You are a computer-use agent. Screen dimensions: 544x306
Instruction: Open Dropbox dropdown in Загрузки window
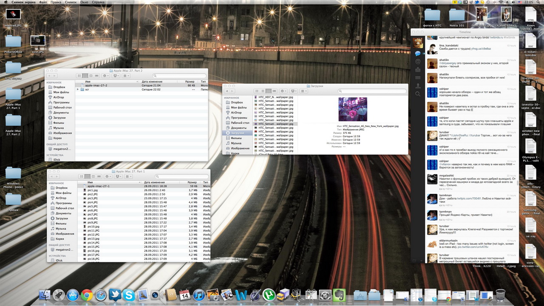pyautogui.click(x=294, y=91)
